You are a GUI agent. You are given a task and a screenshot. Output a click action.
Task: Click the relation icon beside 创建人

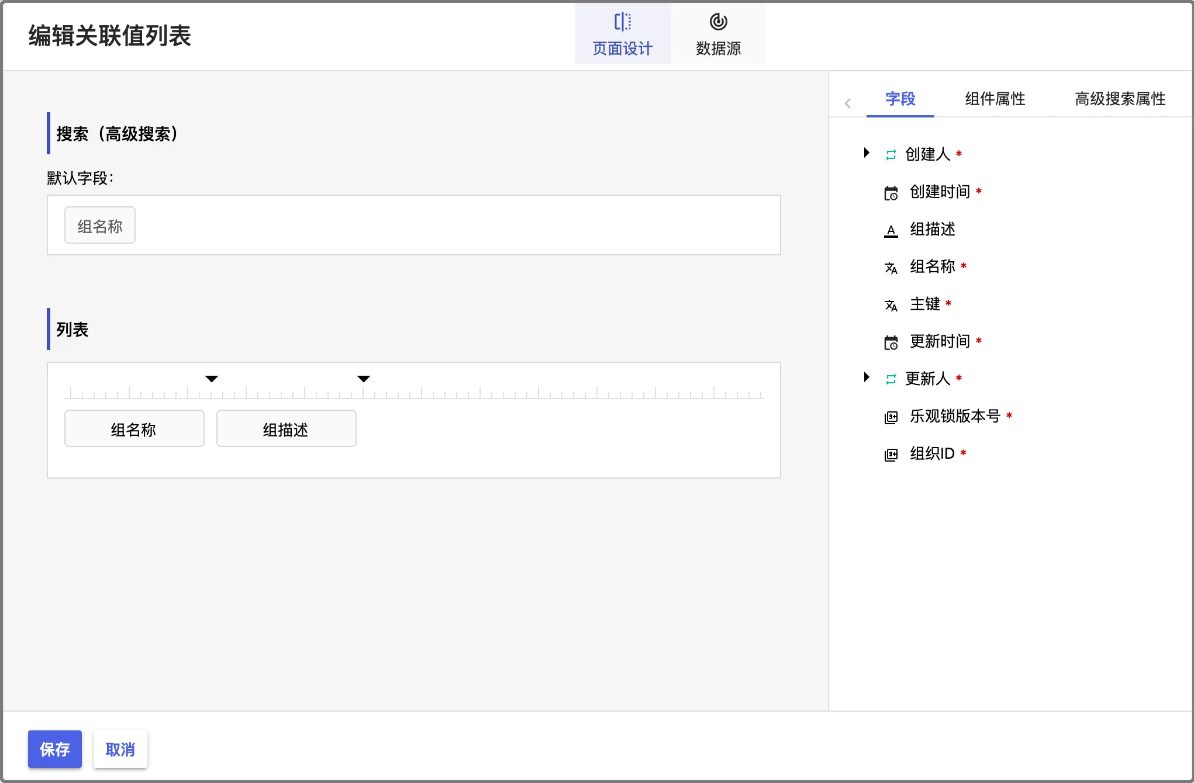[891, 155]
